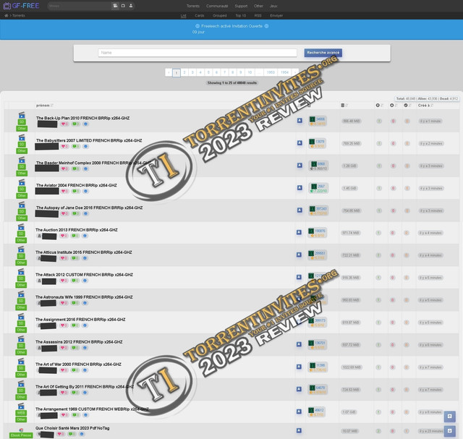Go to page 5 in pagination

(x=208, y=72)
